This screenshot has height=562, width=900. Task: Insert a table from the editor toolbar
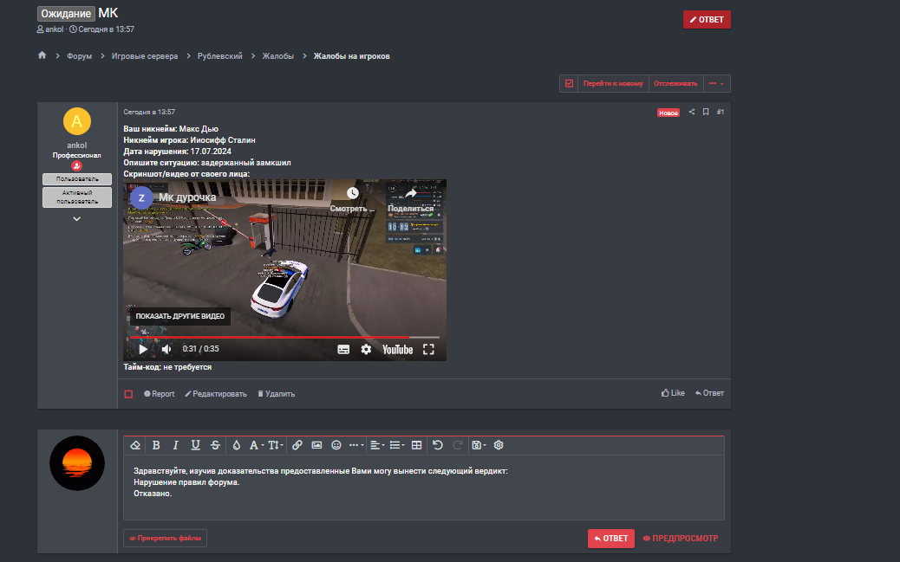(x=417, y=445)
